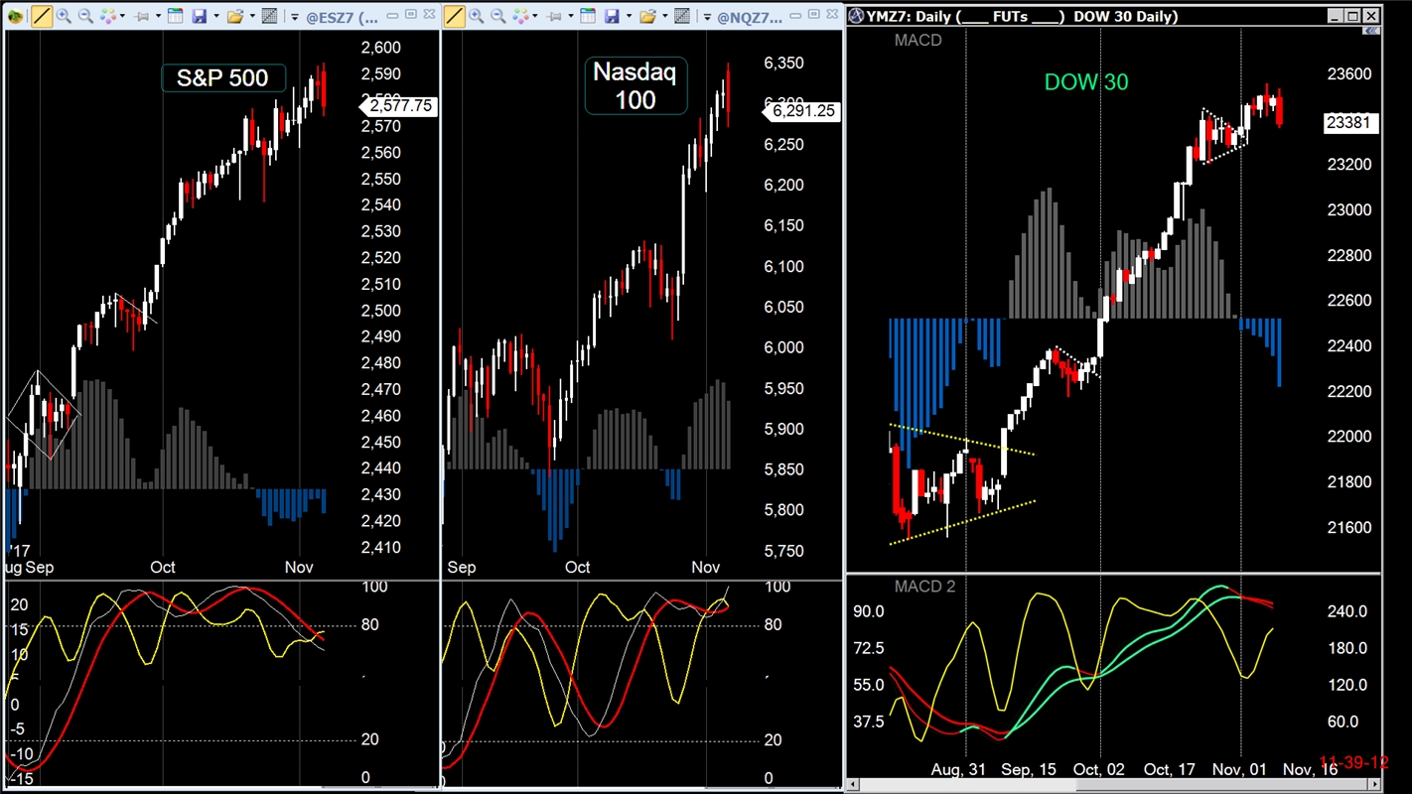Image resolution: width=1412 pixels, height=794 pixels.
Task: Select the @ESZ7 window title tab
Action: click(x=341, y=17)
